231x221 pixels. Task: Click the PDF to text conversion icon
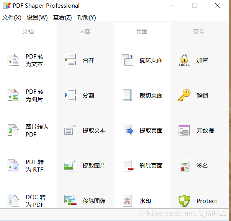coord(13,60)
